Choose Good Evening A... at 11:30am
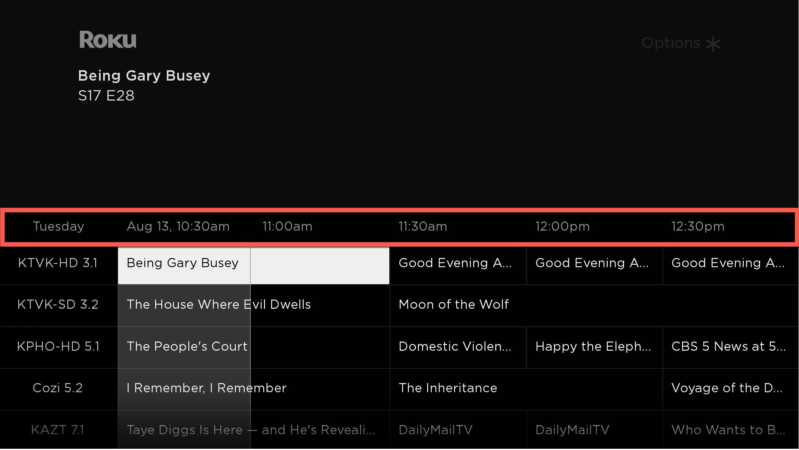The image size is (799, 450). (458, 266)
